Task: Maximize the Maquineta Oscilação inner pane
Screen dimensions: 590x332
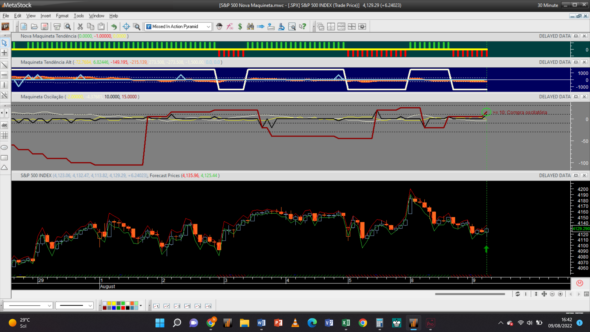Action: (x=576, y=97)
